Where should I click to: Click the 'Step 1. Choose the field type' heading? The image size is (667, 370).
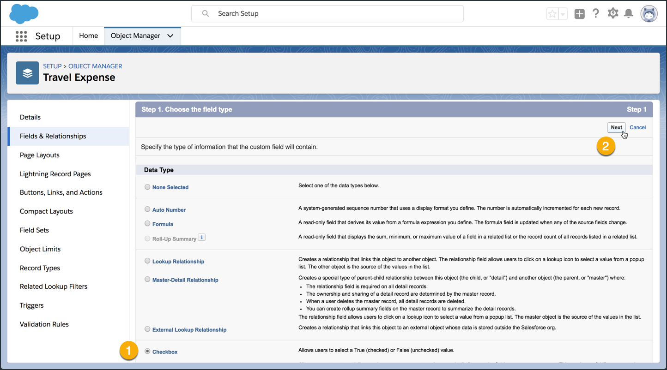coord(187,109)
